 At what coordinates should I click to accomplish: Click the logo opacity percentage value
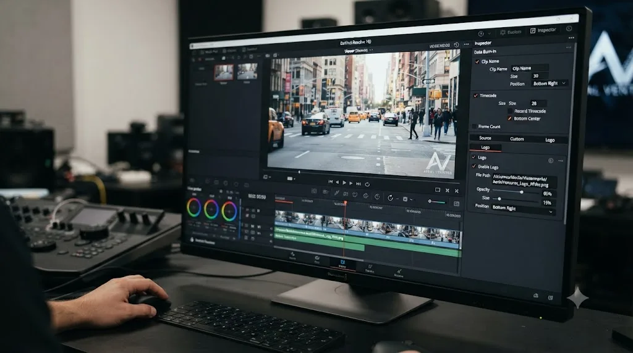(x=548, y=194)
